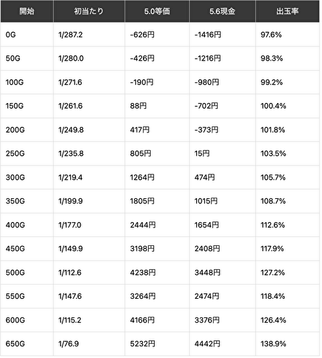Click the 99.2% payout rate cell

pos(287,82)
